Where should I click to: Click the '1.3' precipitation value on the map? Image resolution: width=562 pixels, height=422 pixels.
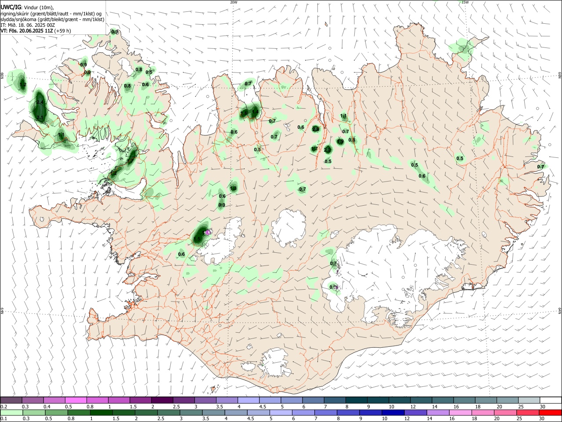click(234, 188)
